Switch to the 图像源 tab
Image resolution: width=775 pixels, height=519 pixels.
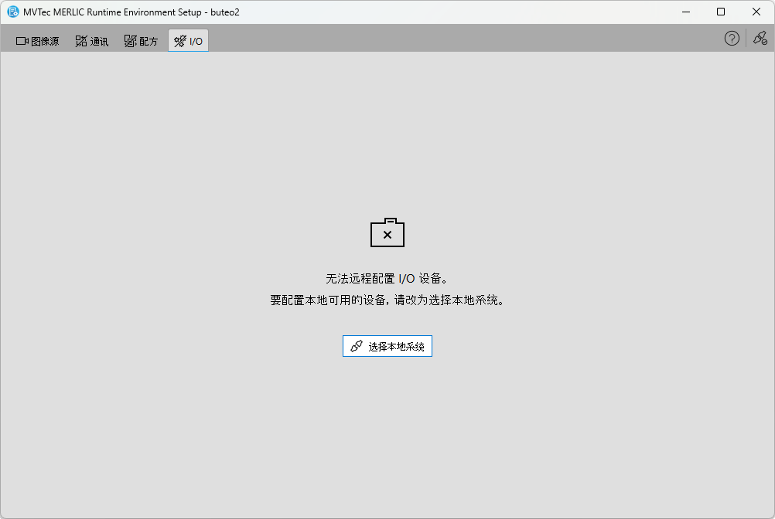(x=36, y=40)
